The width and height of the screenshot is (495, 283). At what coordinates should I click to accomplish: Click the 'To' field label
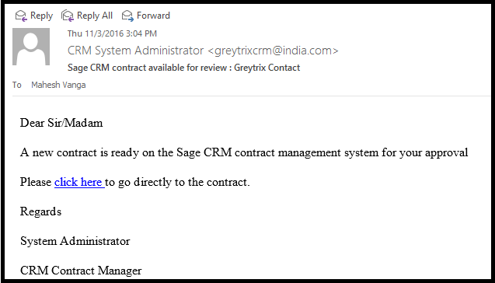[17, 85]
